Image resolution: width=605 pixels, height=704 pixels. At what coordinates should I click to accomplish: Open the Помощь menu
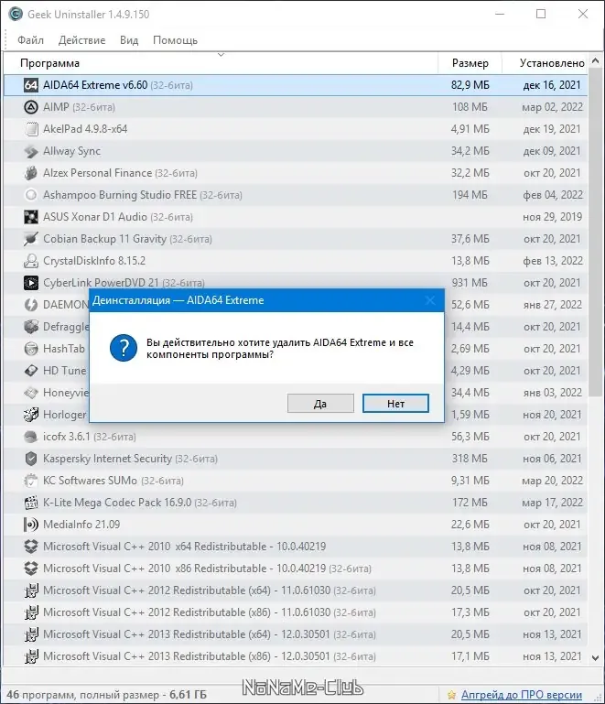coord(175,40)
